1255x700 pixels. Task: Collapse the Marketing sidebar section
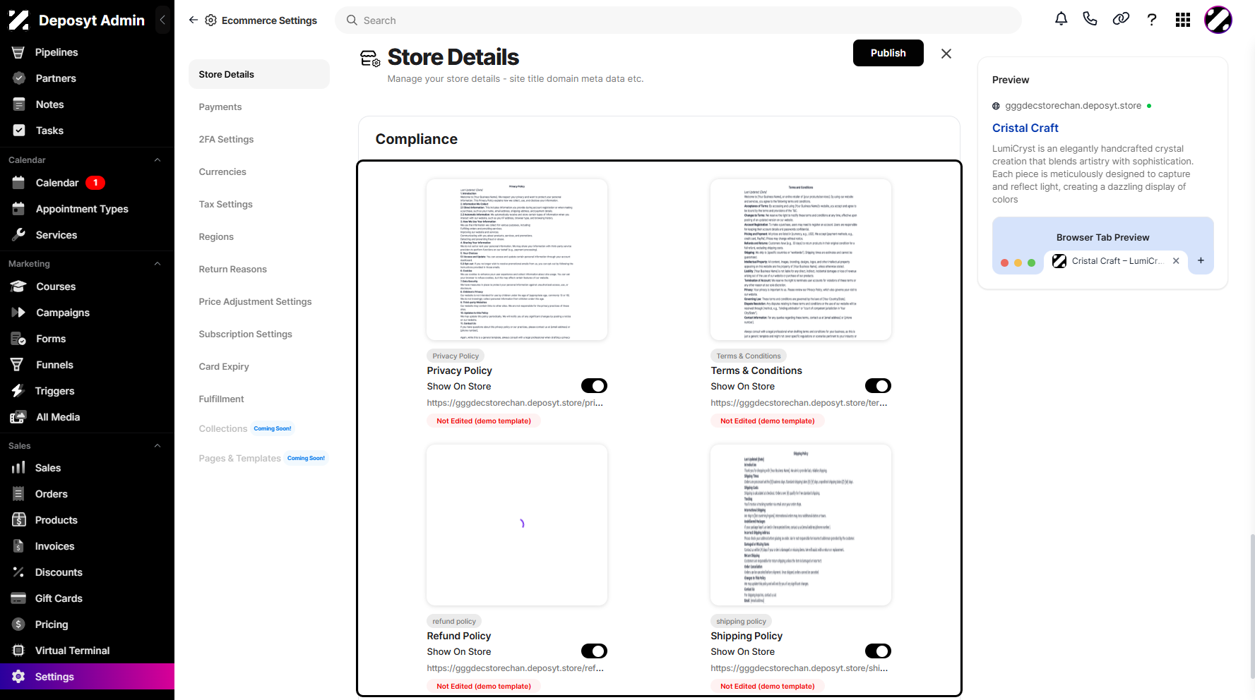(157, 264)
